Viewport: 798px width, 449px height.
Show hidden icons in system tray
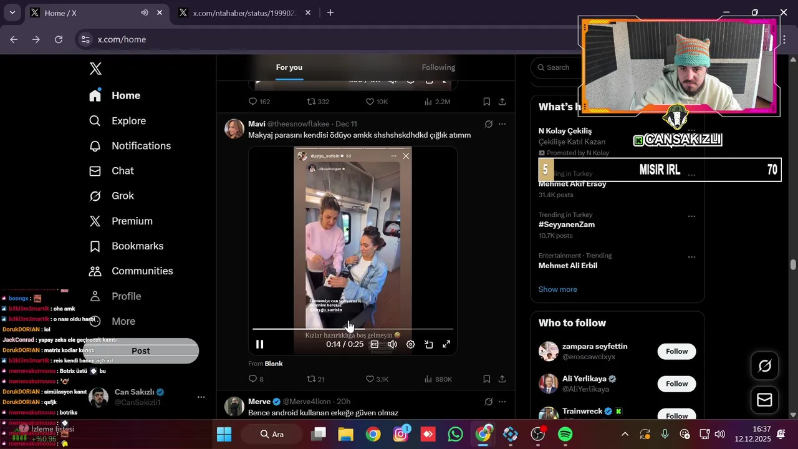[x=625, y=434]
